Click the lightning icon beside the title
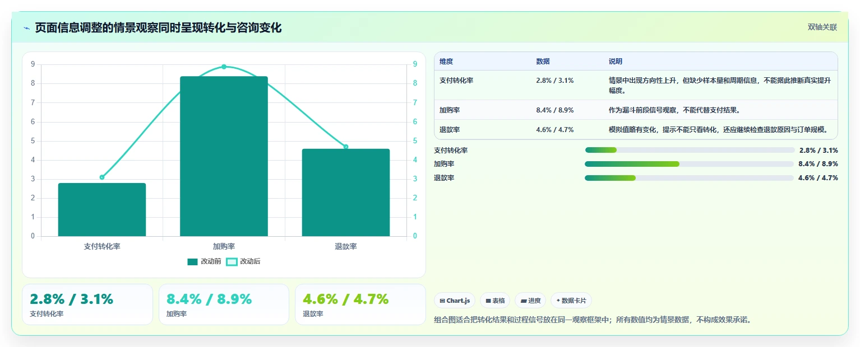This screenshot has width=860, height=347. [26, 28]
